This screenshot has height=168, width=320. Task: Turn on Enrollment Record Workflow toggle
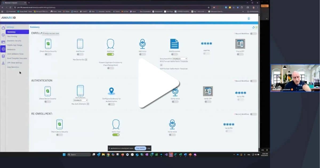253,34
